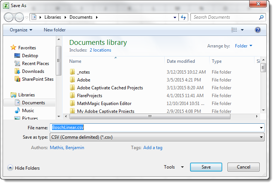Click the Save button
The width and height of the screenshot is (275, 185).
206,167
